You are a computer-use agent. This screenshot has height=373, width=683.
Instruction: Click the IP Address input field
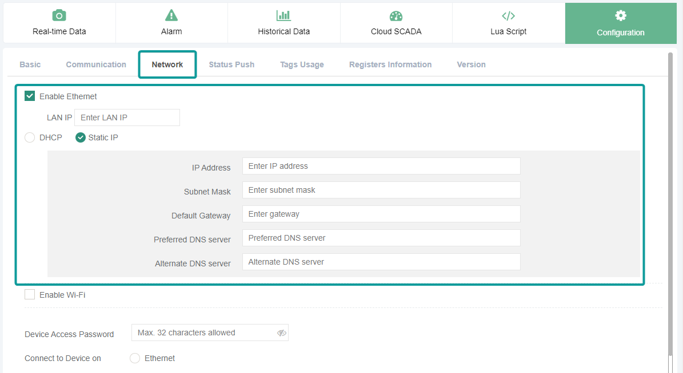(x=381, y=167)
